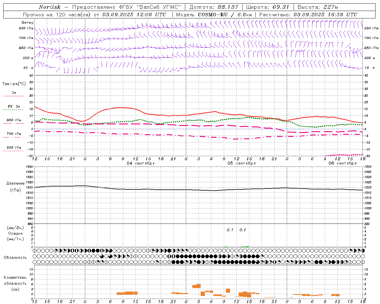Click the Модель COSMO-RU / 6.6км text
380x304 pixels.
pyautogui.click(x=214, y=15)
